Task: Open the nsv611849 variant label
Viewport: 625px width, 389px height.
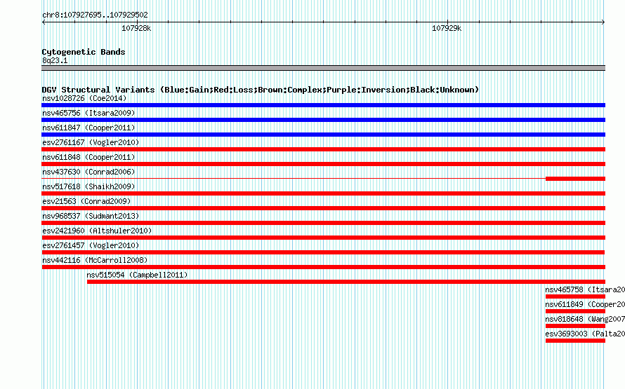Action: (585, 304)
